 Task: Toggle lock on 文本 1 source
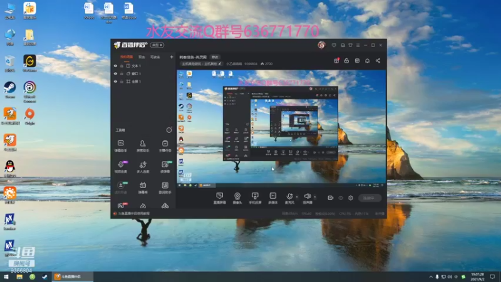coord(121,66)
